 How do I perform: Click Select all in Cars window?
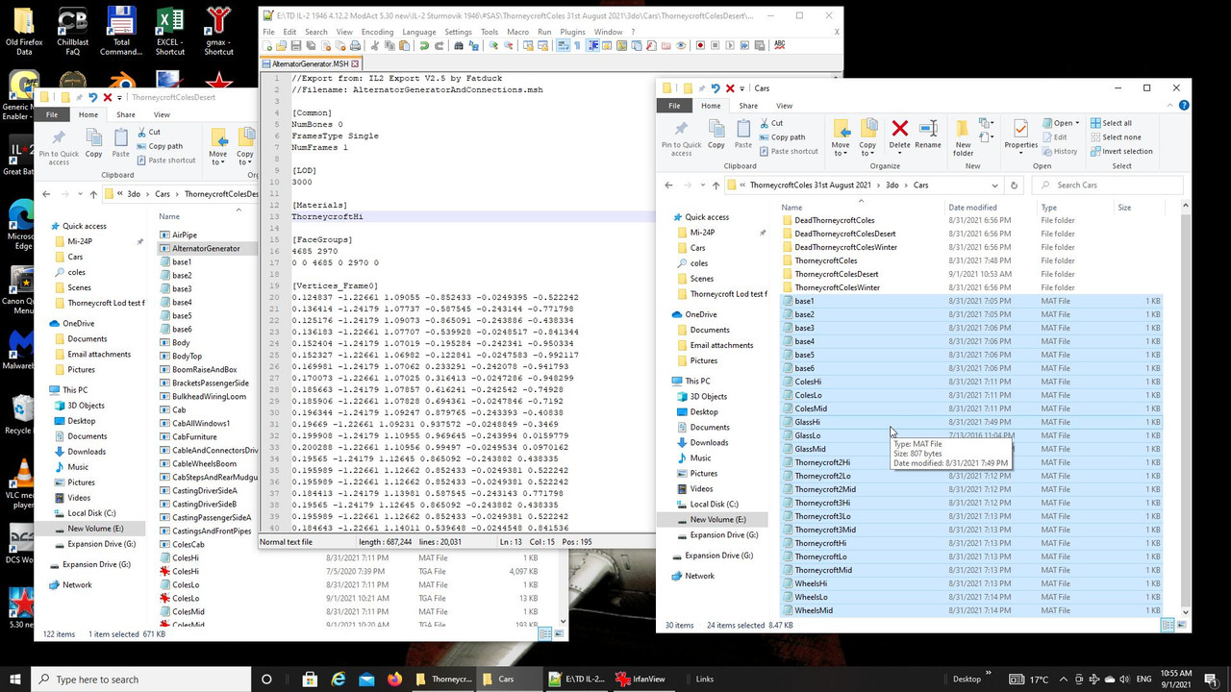(x=1109, y=123)
